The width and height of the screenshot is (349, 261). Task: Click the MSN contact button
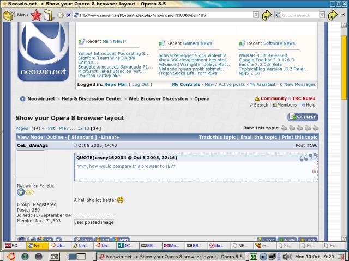pyautogui.click(x=121, y=239)
